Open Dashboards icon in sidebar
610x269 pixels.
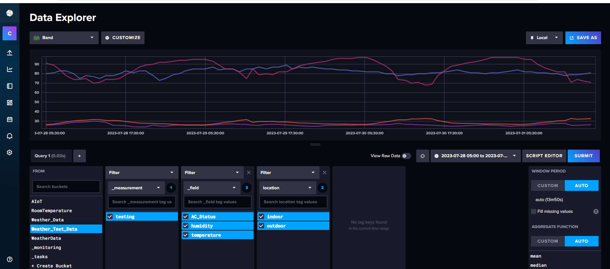(x=10, y=103)
